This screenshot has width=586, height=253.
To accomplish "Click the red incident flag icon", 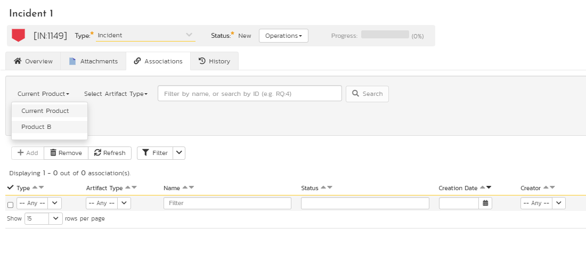I will 18,36.
